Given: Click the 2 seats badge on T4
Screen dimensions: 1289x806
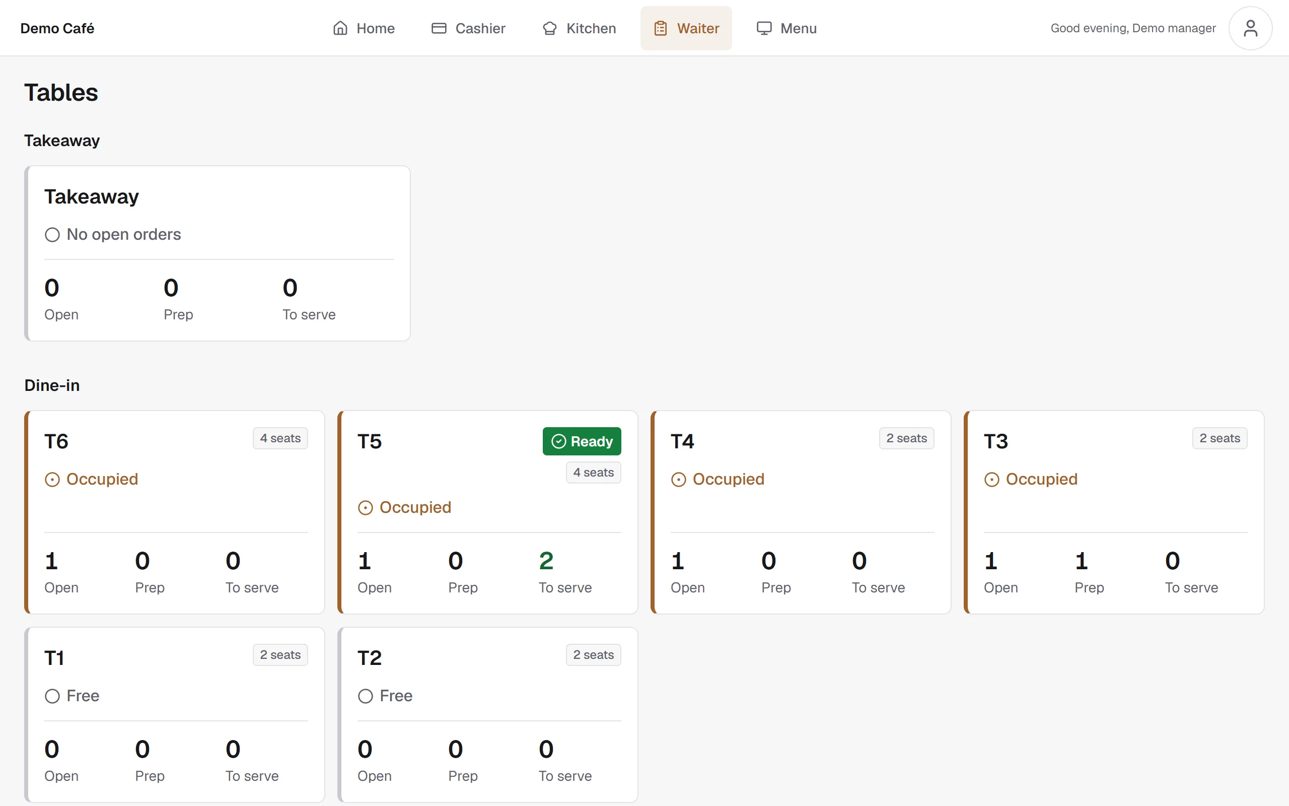Looking at the screenshot, I should [x=906, y=438].
